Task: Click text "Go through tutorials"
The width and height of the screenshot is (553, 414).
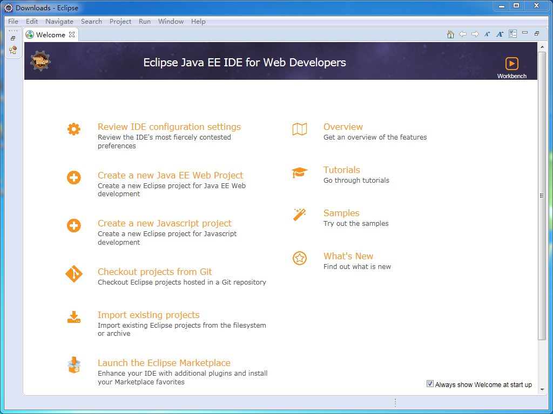Action: pos(356,180)
